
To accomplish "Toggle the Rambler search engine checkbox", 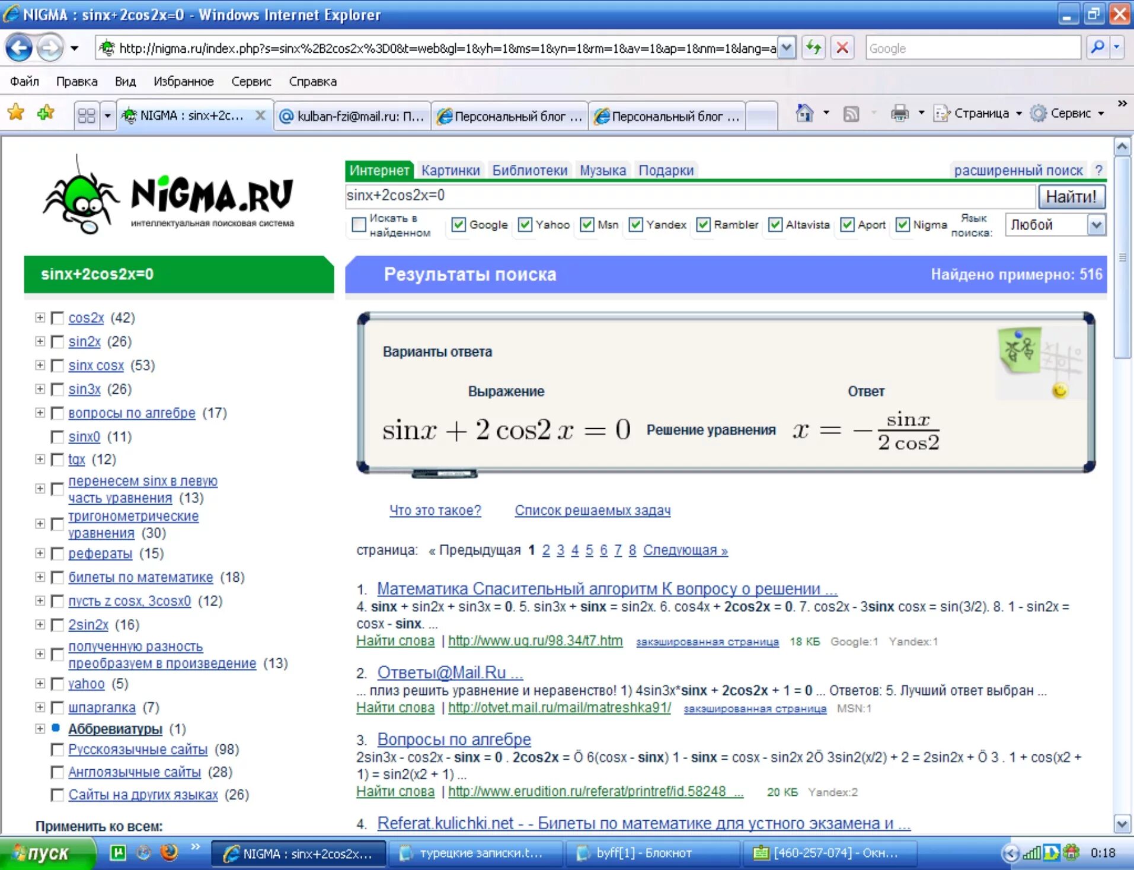I will point(703,224).
